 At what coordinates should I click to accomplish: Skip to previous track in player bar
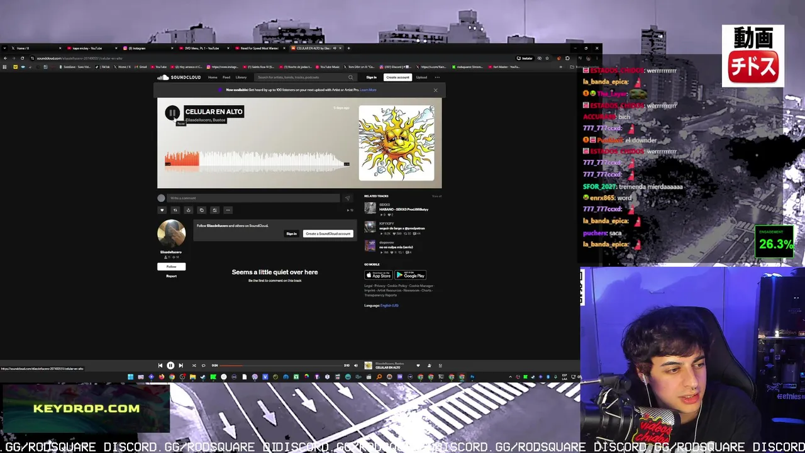click(x=160, y=366)
